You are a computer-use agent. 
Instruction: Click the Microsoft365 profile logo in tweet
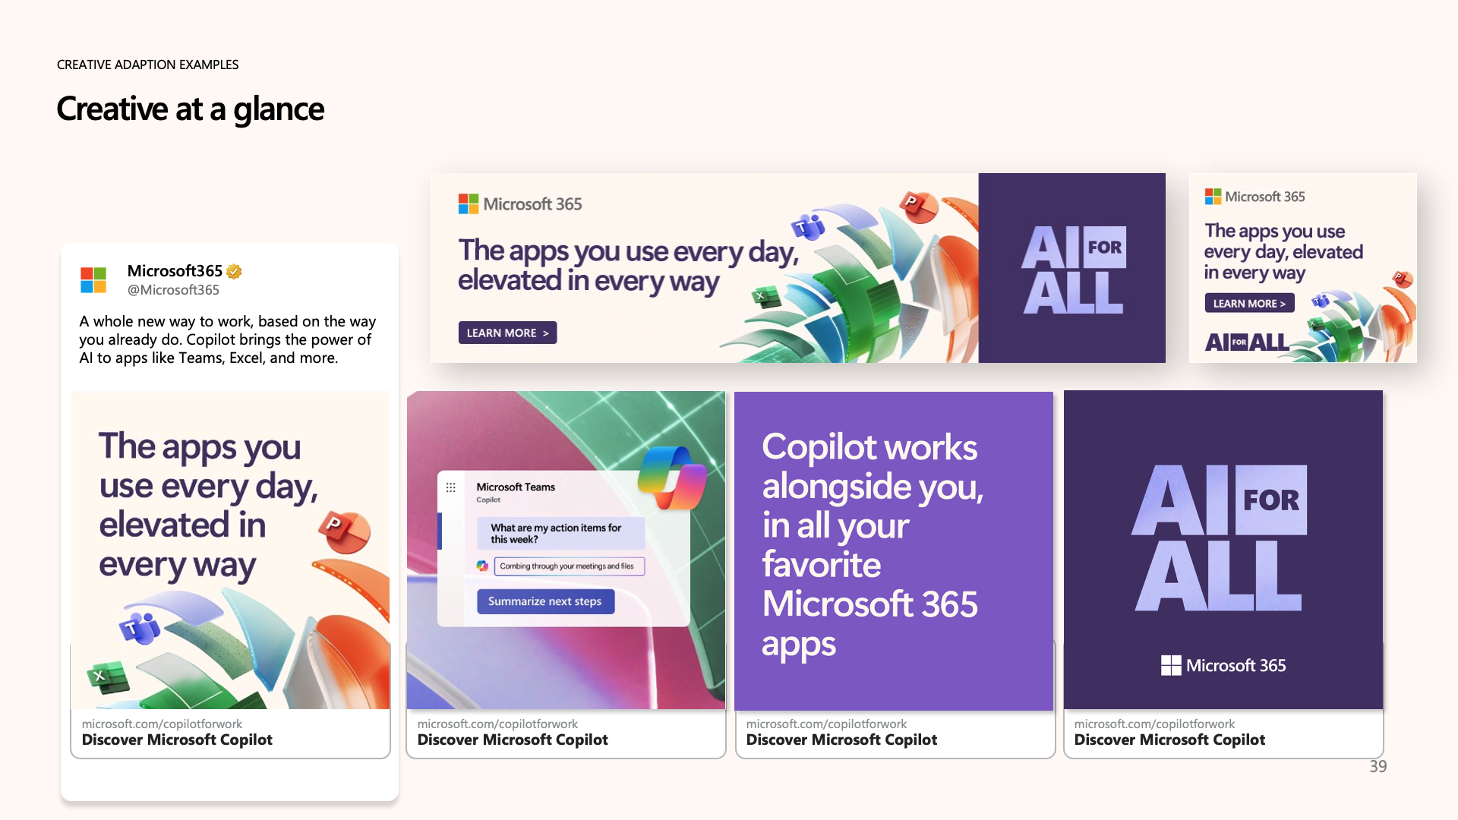click(x=93, y=280)
